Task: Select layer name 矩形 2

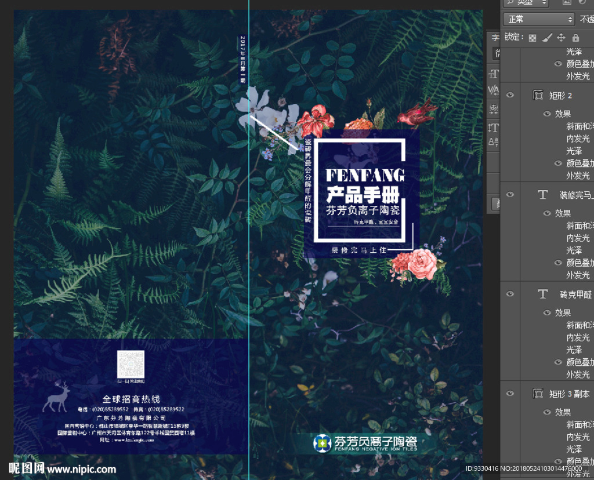Action: (561, 96)
